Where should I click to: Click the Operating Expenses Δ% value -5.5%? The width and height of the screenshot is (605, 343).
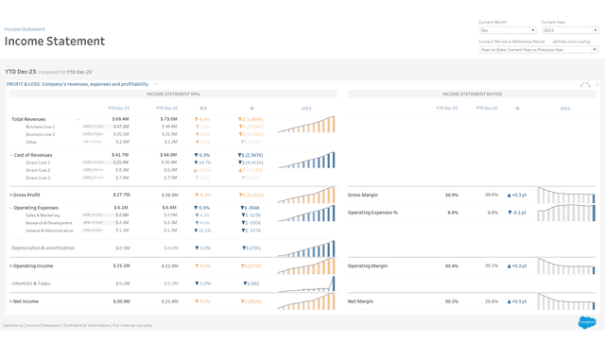coord(201,208)
